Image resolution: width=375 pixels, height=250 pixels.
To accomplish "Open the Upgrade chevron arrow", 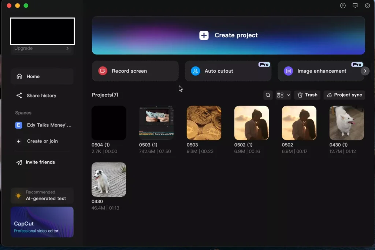I will coord(67,49).
